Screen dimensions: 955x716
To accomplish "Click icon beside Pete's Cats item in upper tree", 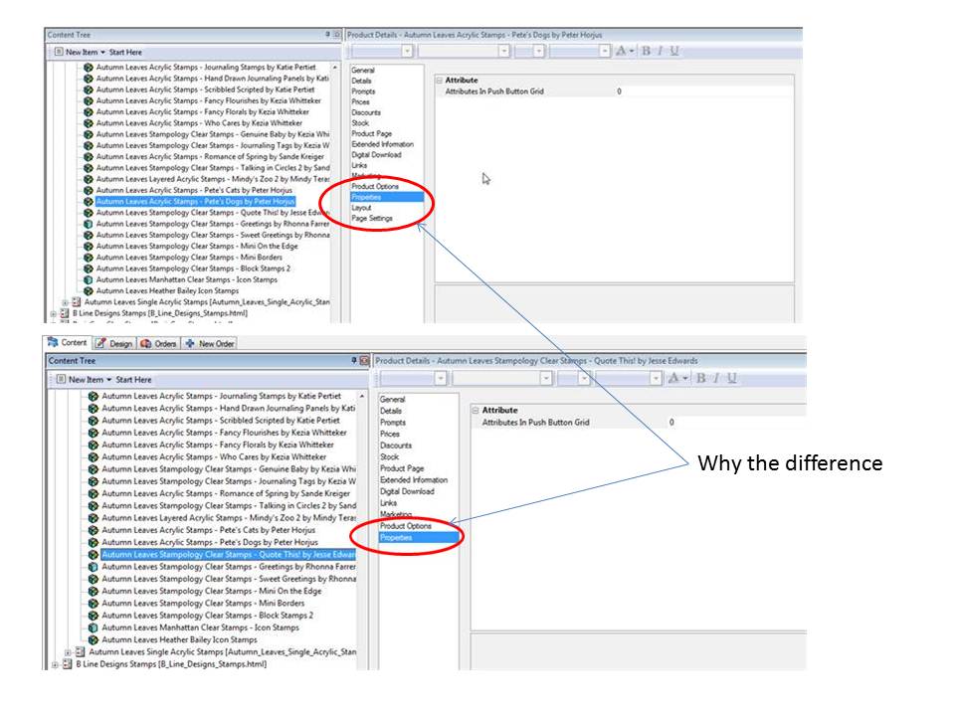I will (x=89, y=190).
